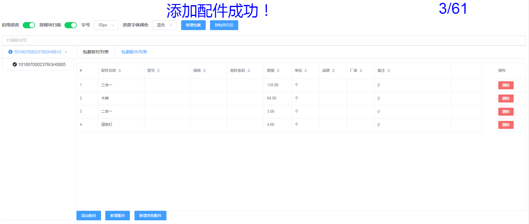Sort by 数量 column sort icon
Screen dimensions: 529x224
278,71
